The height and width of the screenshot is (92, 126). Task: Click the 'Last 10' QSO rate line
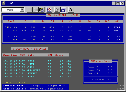click(x=100, y=67)
